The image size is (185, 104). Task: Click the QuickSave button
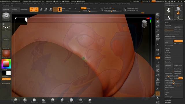coord(136,1)
